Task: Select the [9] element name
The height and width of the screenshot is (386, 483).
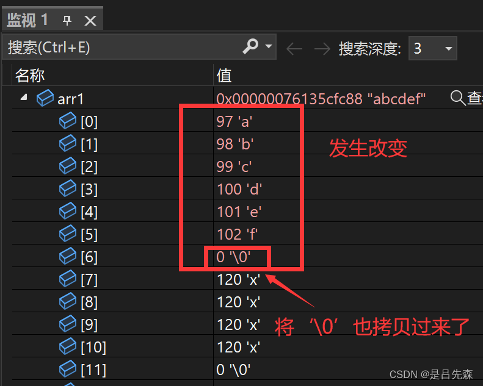Action: point(89,325)
